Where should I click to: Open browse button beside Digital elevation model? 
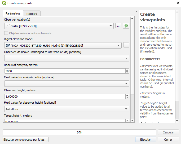pyautogui.click(x=126, y=45)
